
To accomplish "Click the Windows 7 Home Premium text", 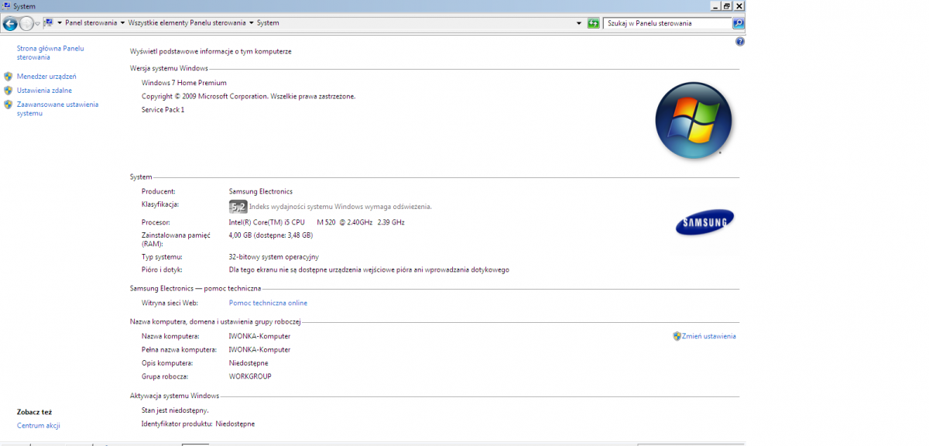I will pyautogui.click(x=184, y=83).
